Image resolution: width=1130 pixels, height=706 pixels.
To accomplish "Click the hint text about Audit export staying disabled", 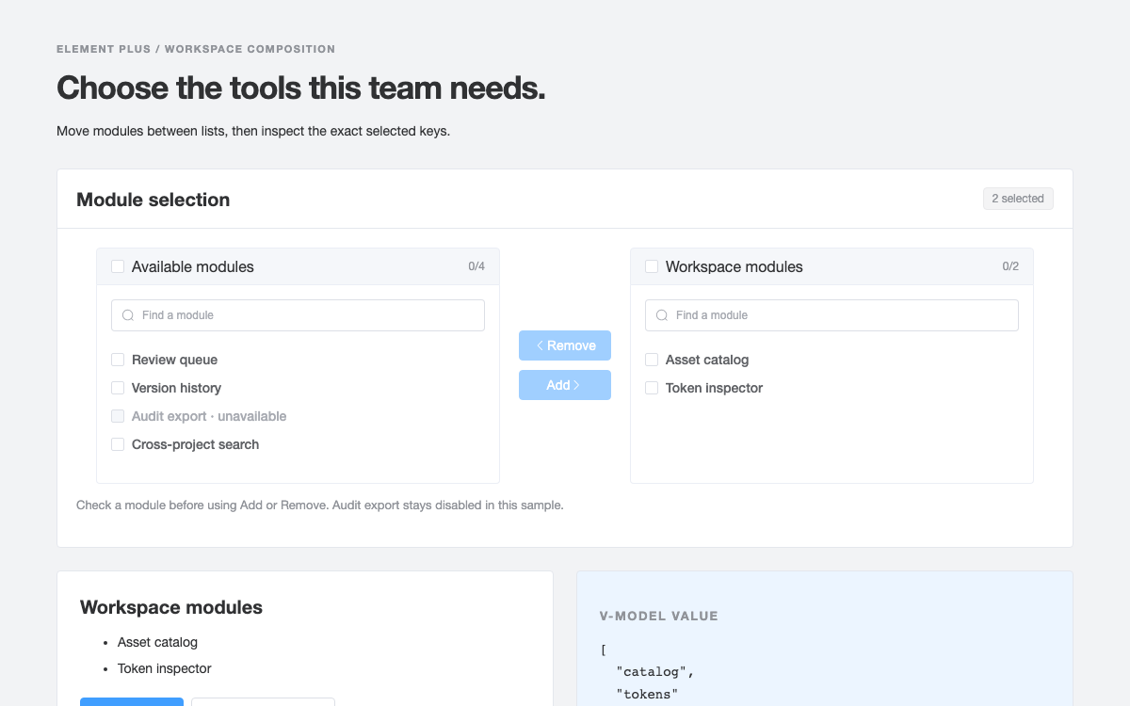I will tap(320, 505).
